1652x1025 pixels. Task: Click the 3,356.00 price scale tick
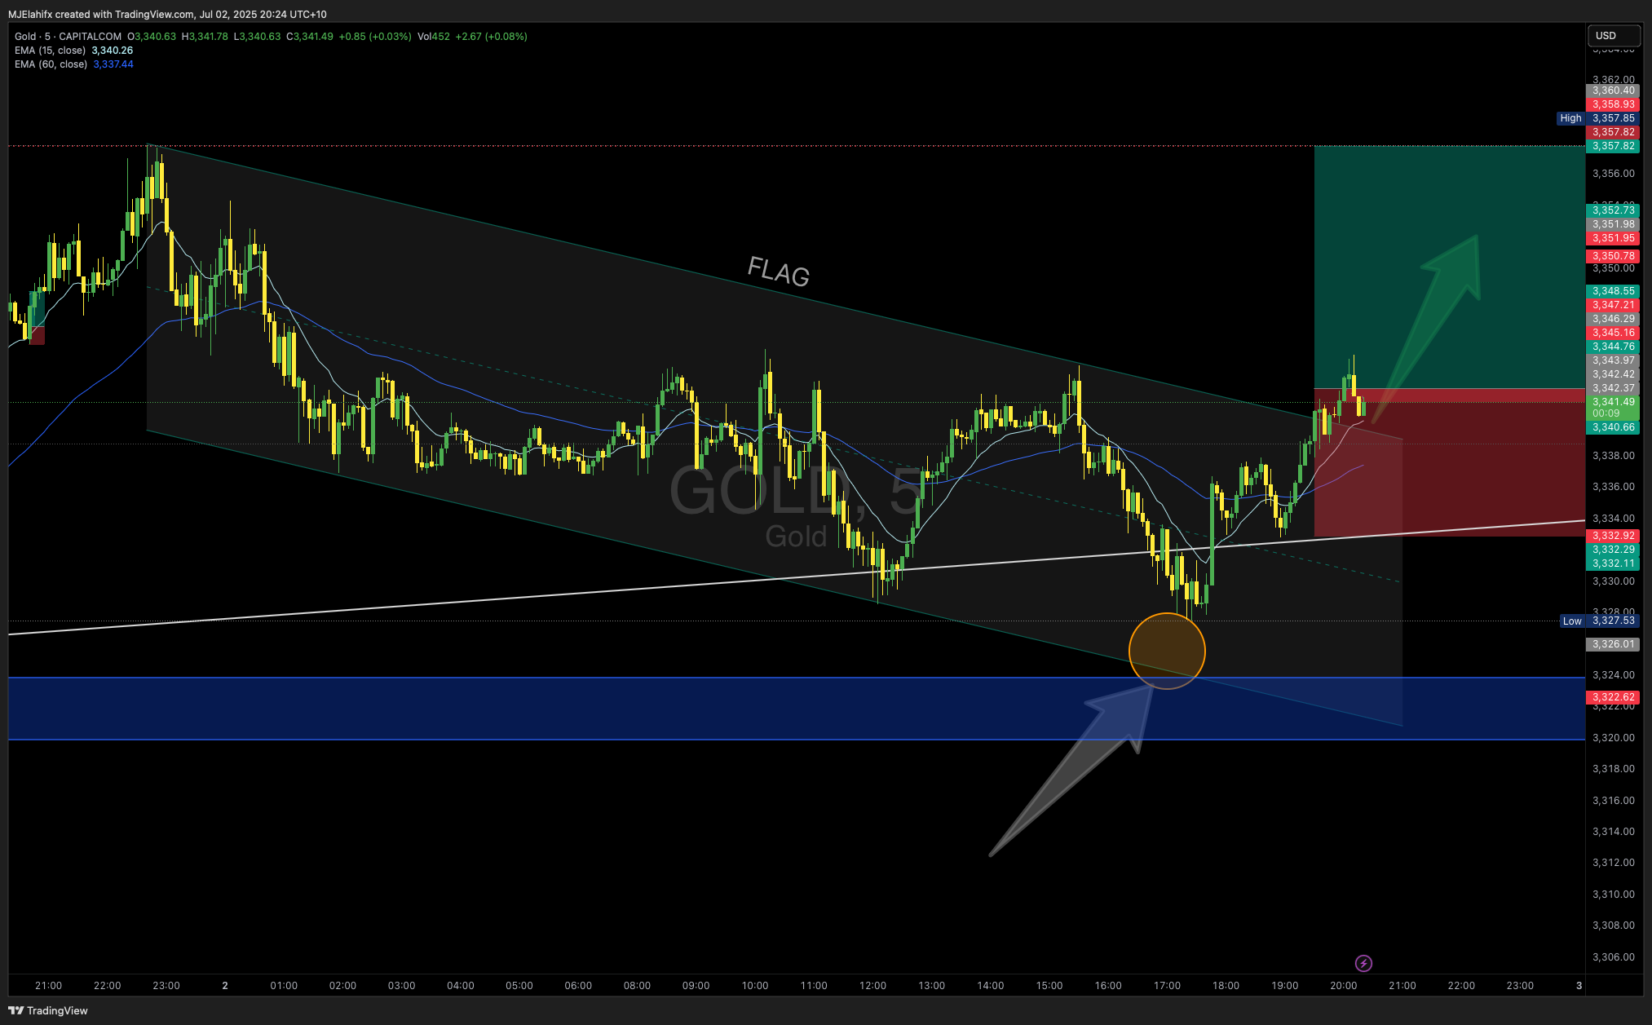1613,174
